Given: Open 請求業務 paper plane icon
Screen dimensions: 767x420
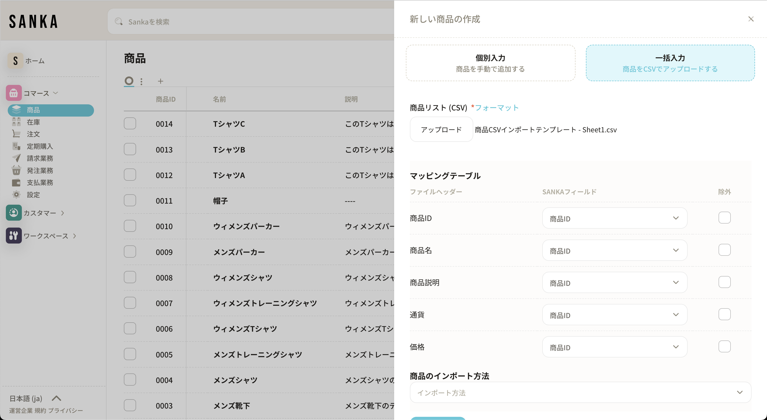Looking at the screenshot, I should 16,158.
